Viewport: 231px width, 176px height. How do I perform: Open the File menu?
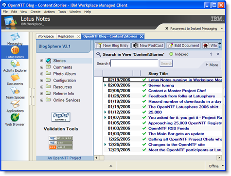[5, 12]
